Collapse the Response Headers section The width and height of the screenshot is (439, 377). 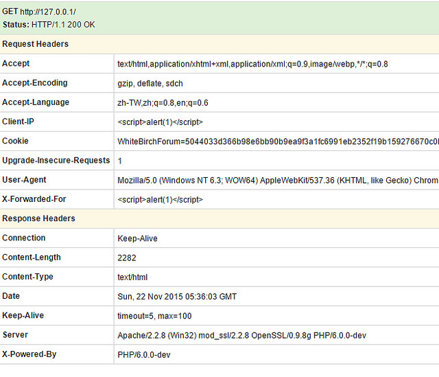(38, 218)
